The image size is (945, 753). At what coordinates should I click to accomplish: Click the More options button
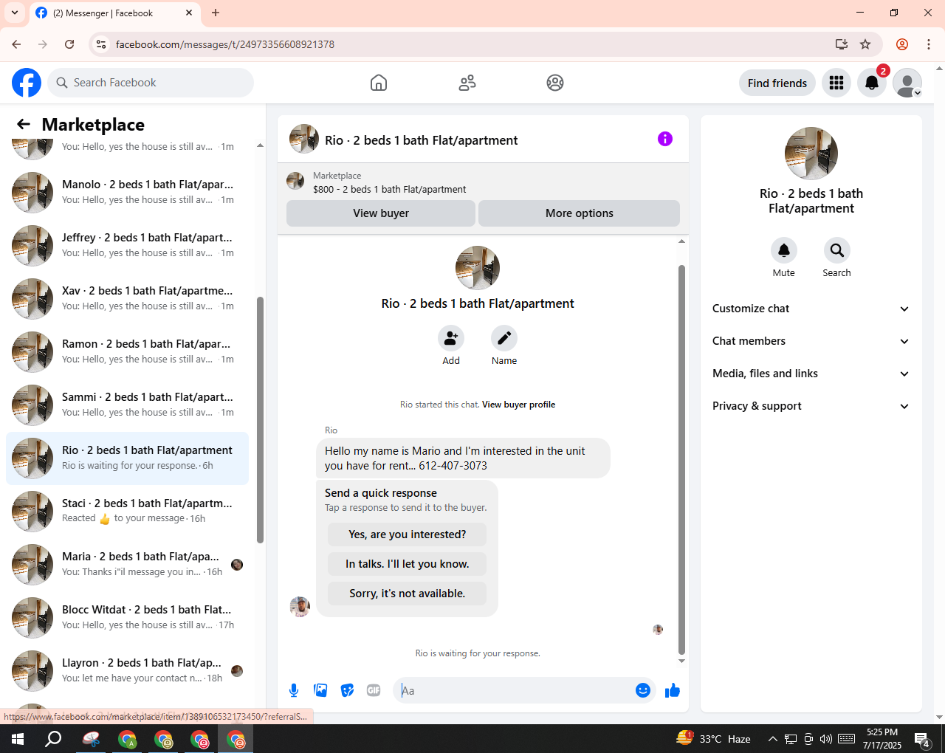[x=580, y=213]
